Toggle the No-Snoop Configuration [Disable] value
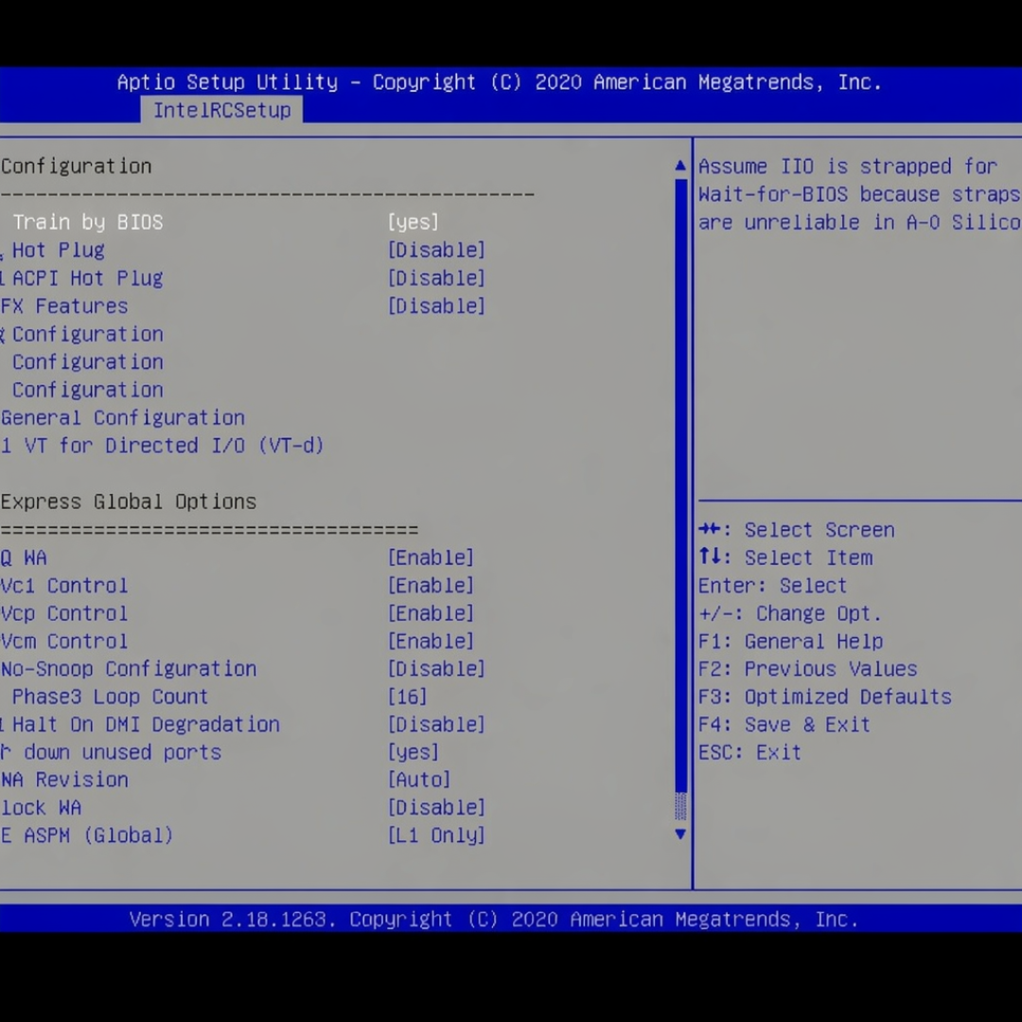Screen dimensions: 1022x1022 pos(436,669)
